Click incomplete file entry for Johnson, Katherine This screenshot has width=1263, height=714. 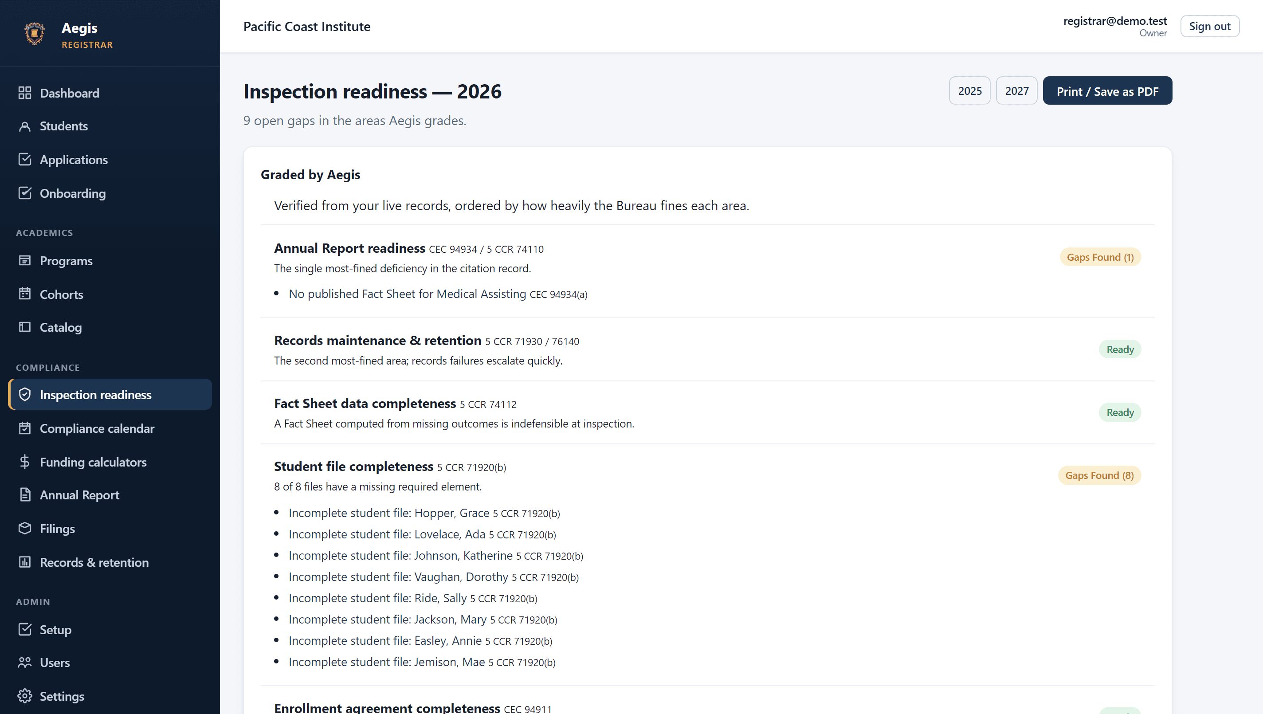point(436,556)
